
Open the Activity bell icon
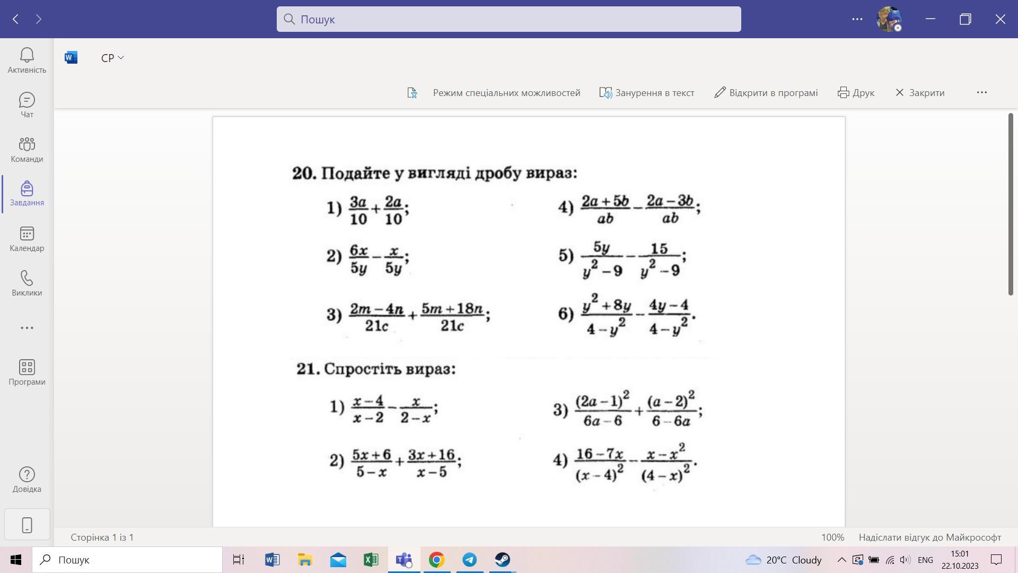(x=27, y=55)
